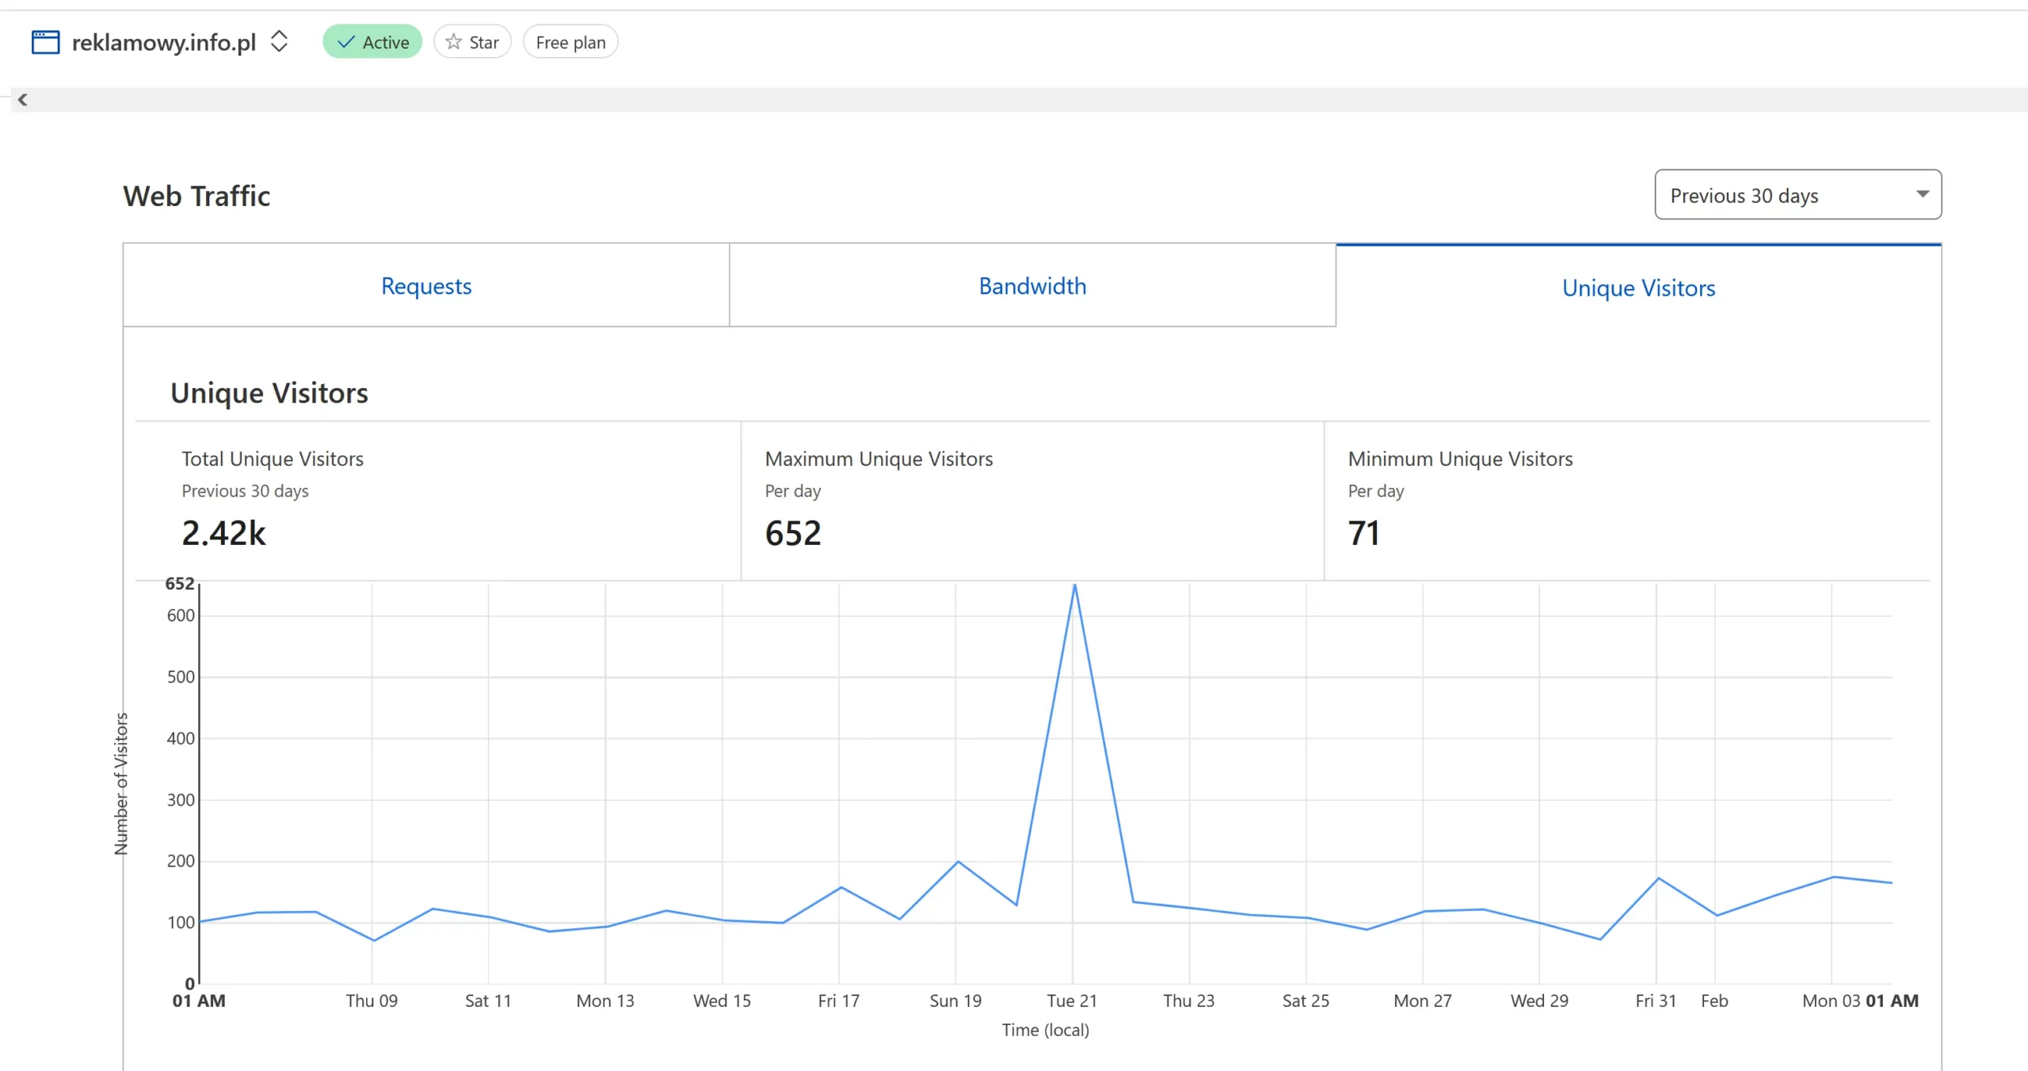The height and width of the screenshot is (1071, 2028).
Task: Star the reklamowy.info.pl site
Action: [x=473, y=42]
